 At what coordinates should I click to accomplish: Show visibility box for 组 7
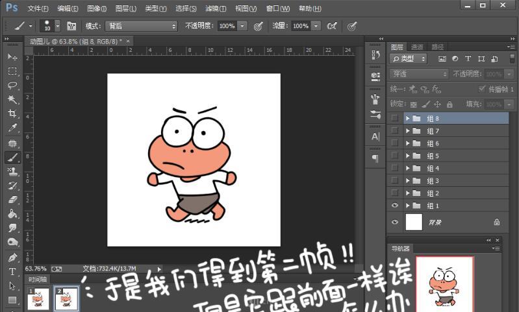pos(394,130)
